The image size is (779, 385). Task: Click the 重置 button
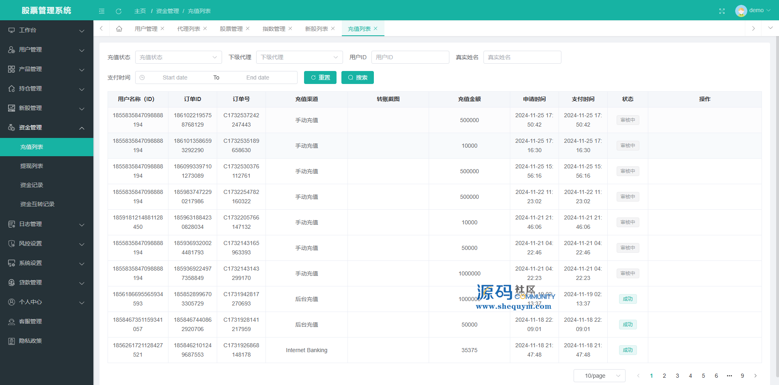coord(320,77)
